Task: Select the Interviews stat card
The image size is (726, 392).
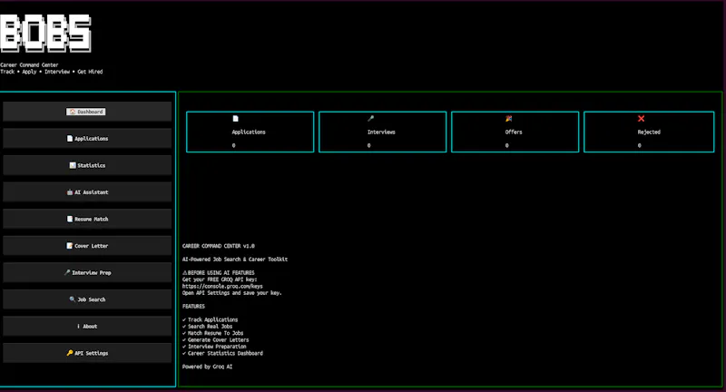Action: click(382, 132)
